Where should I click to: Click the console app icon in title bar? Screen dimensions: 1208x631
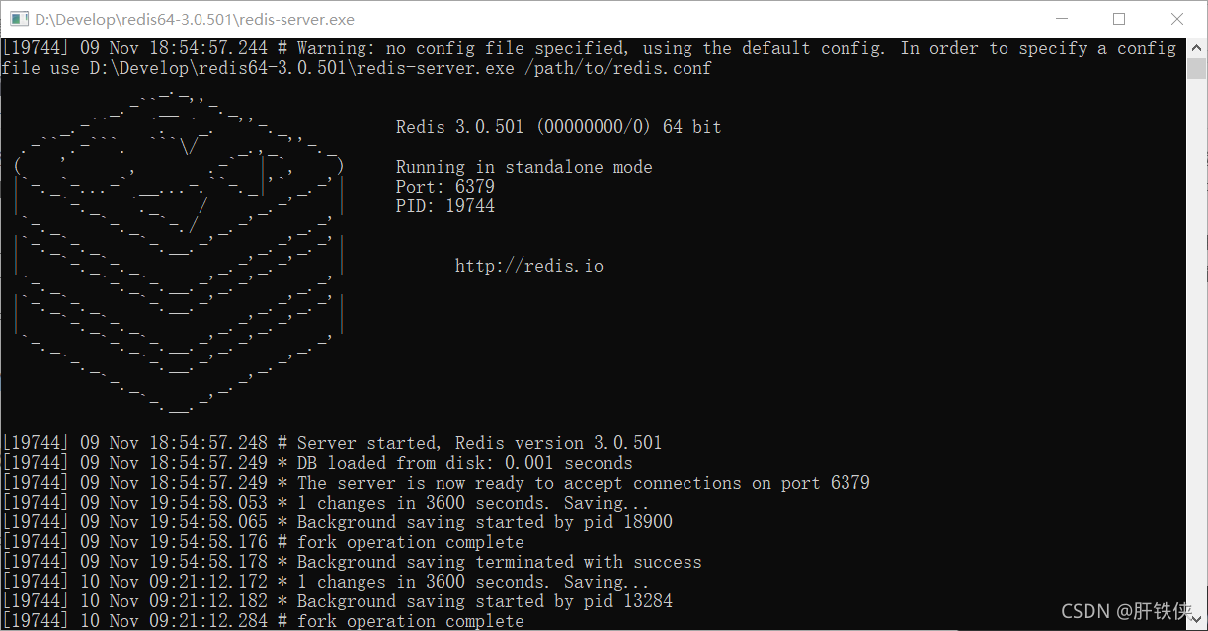pyautogui.click(x=19, y=19)
